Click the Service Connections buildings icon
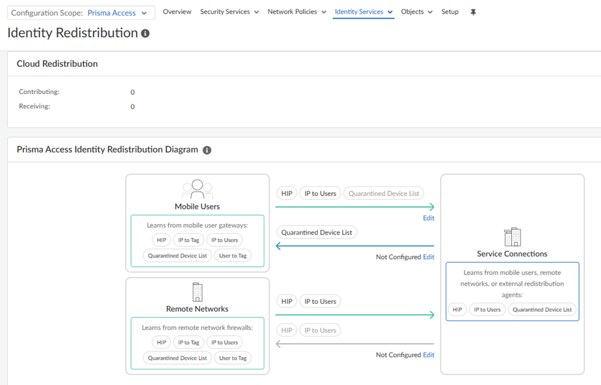The image size is (601, 385). 512,237
